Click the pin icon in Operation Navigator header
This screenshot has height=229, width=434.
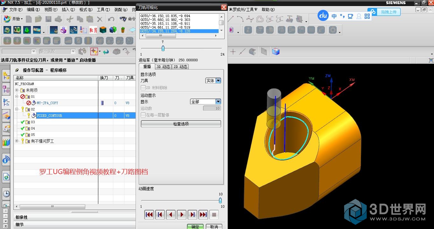pyautogui.click(x=17, y=70)
